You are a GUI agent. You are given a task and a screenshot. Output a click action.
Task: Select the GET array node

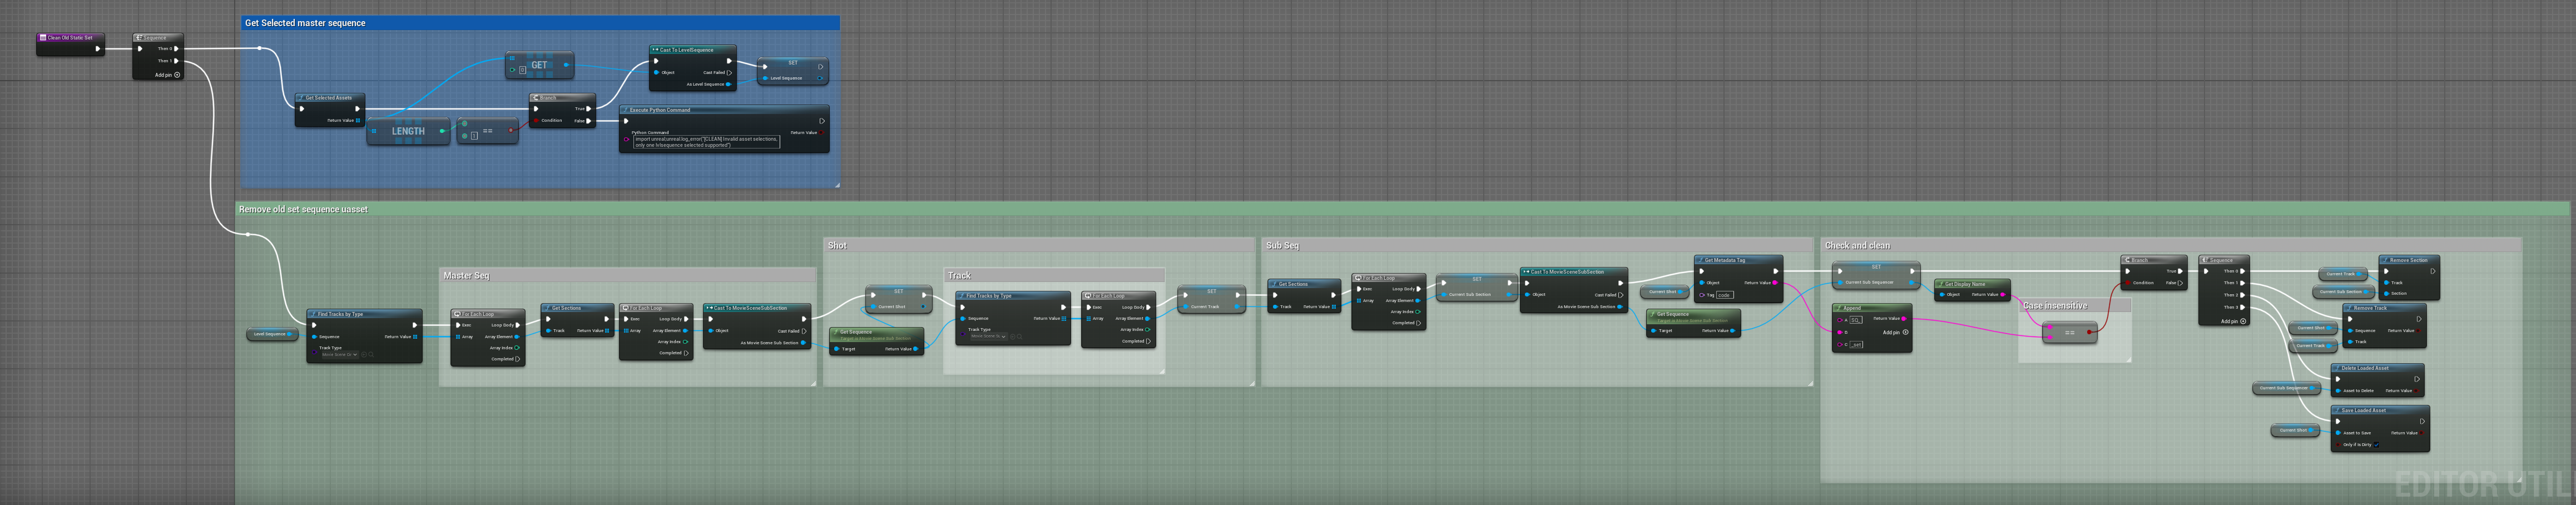(x=539, y=66)
